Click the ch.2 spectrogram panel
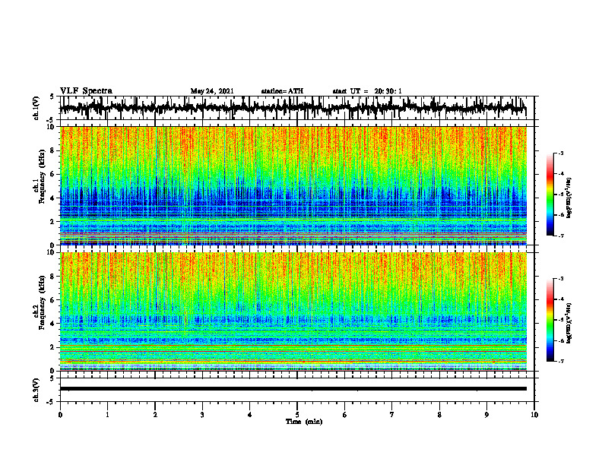Viewport: 602px width, 465px height. pyautogui.click(x=293, y=312)
